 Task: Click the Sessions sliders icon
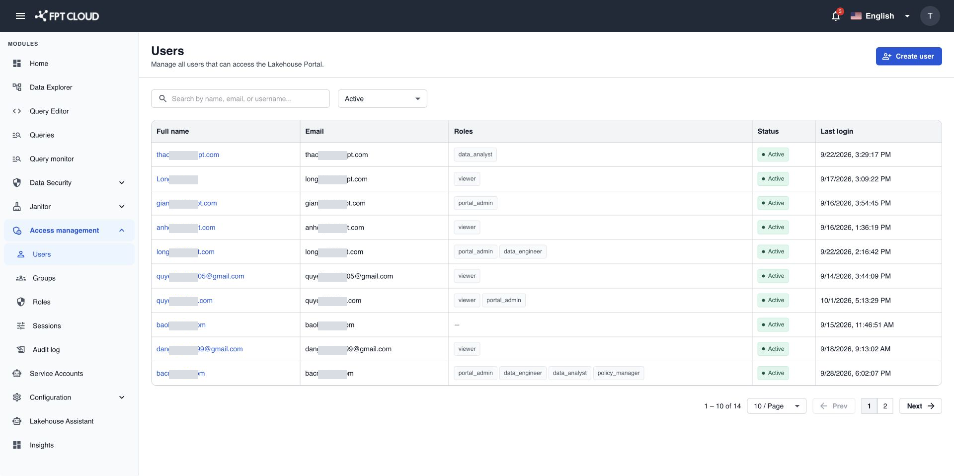pyautogui.click(x=21, y=326)
